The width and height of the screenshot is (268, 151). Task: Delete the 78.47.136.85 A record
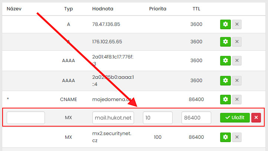(x=237, y=25)
